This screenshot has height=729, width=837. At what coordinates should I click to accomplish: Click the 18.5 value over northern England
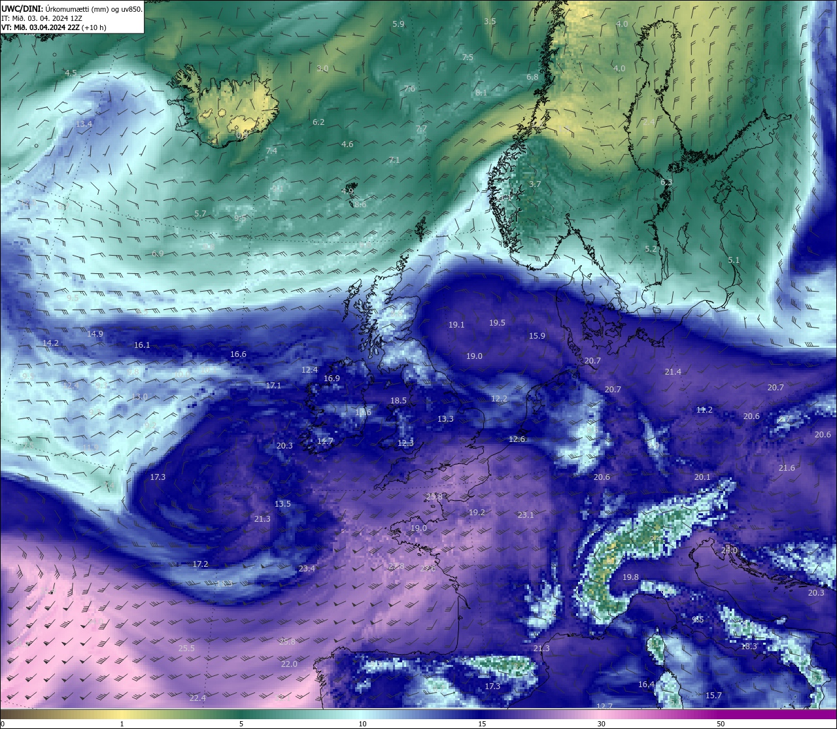[398, 400]
